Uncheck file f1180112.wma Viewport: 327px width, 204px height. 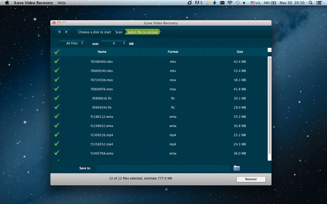(57, 116)
